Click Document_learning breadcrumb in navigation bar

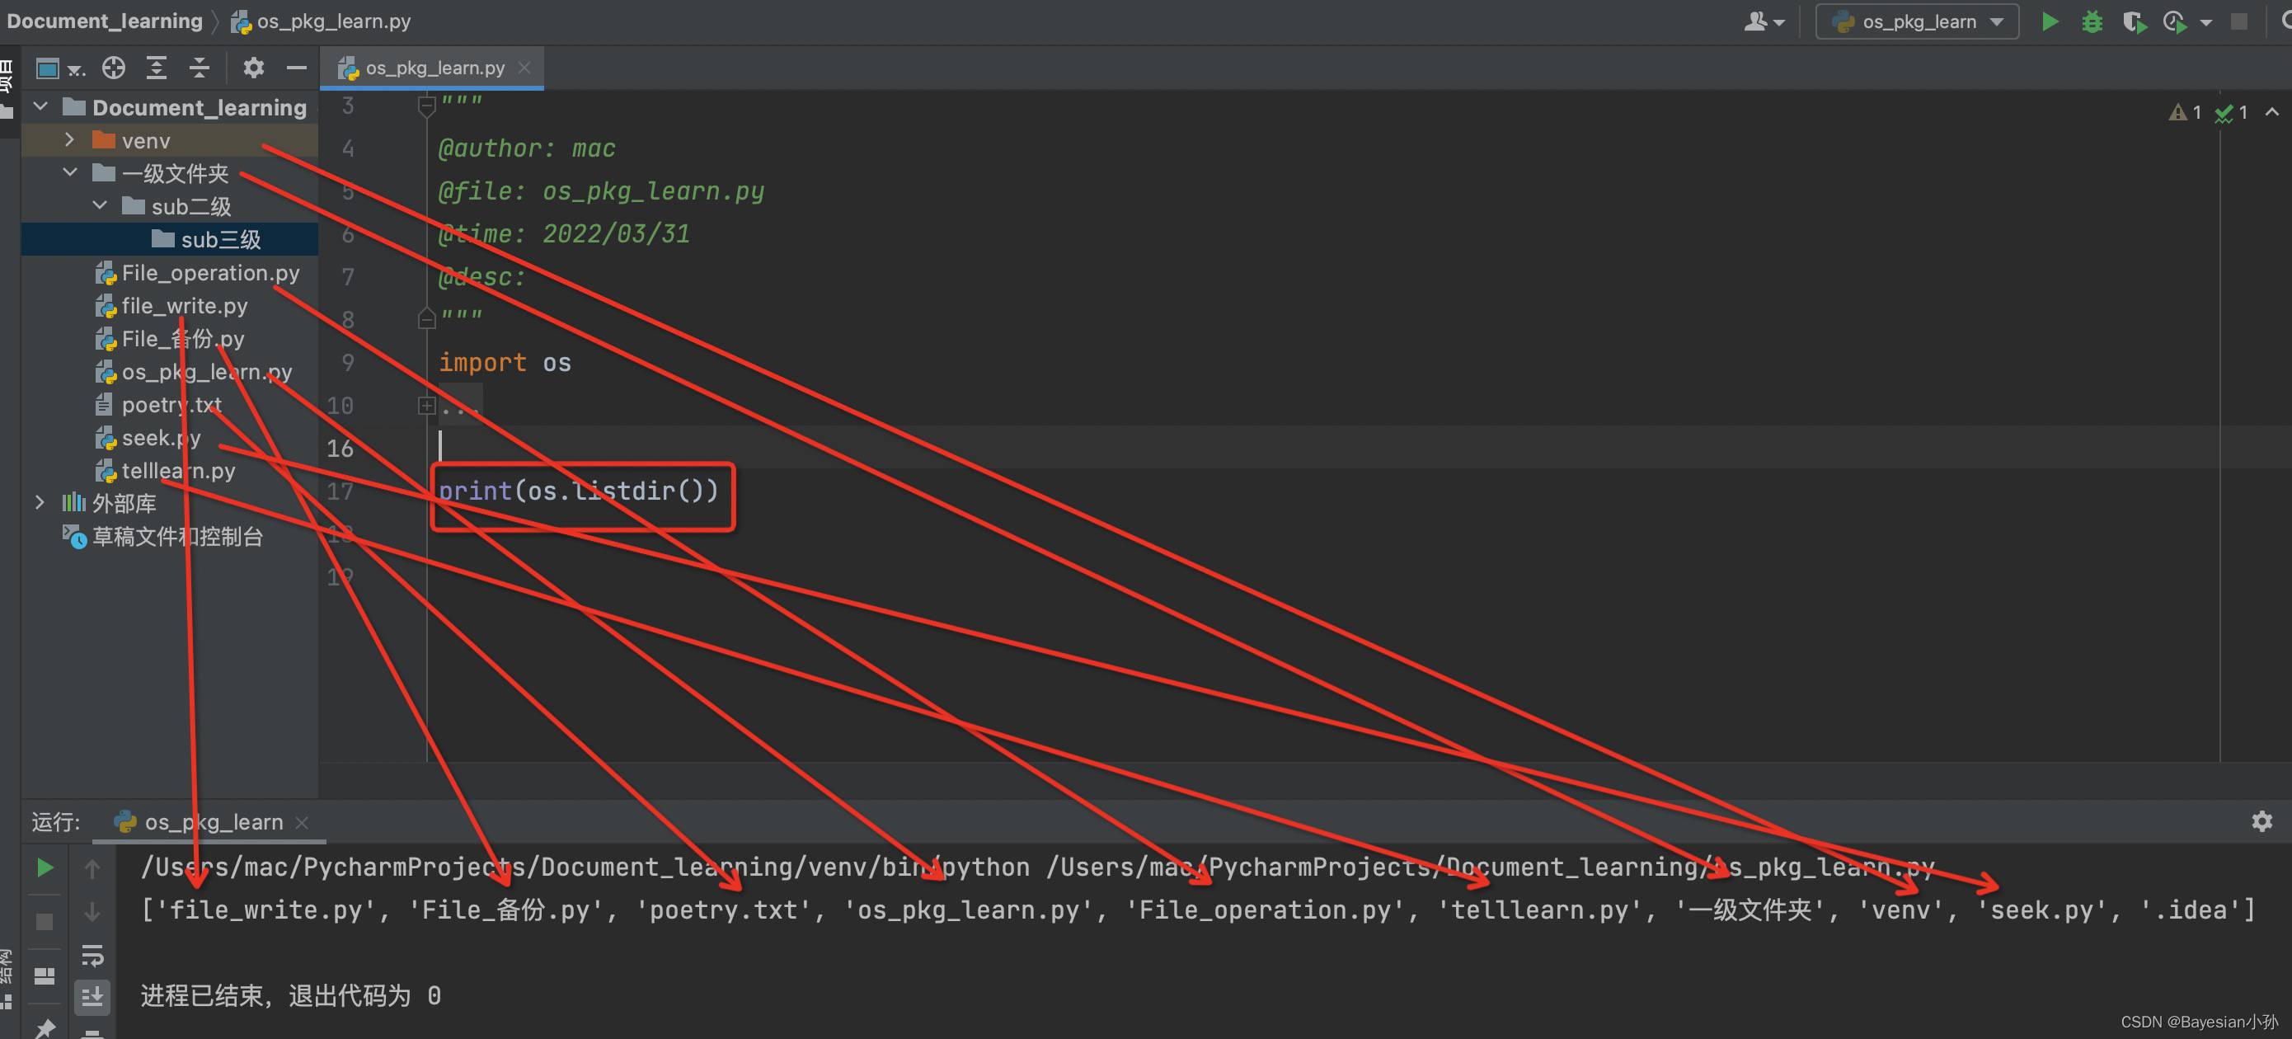pos(104,21)
